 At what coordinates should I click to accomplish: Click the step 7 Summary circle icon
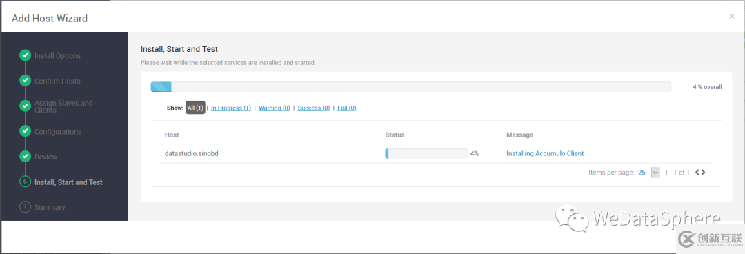tap(26, 207)
